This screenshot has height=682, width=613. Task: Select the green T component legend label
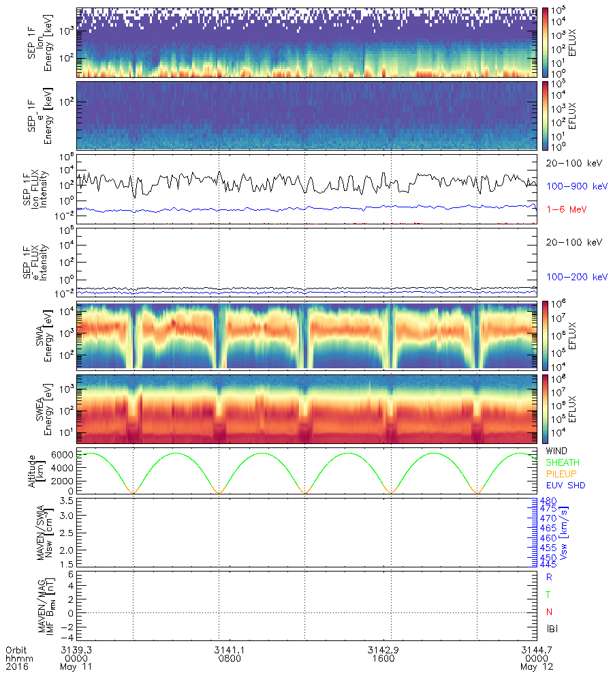point(550,595)
